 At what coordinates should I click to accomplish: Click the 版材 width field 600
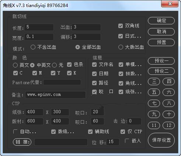tap(34, 121)
